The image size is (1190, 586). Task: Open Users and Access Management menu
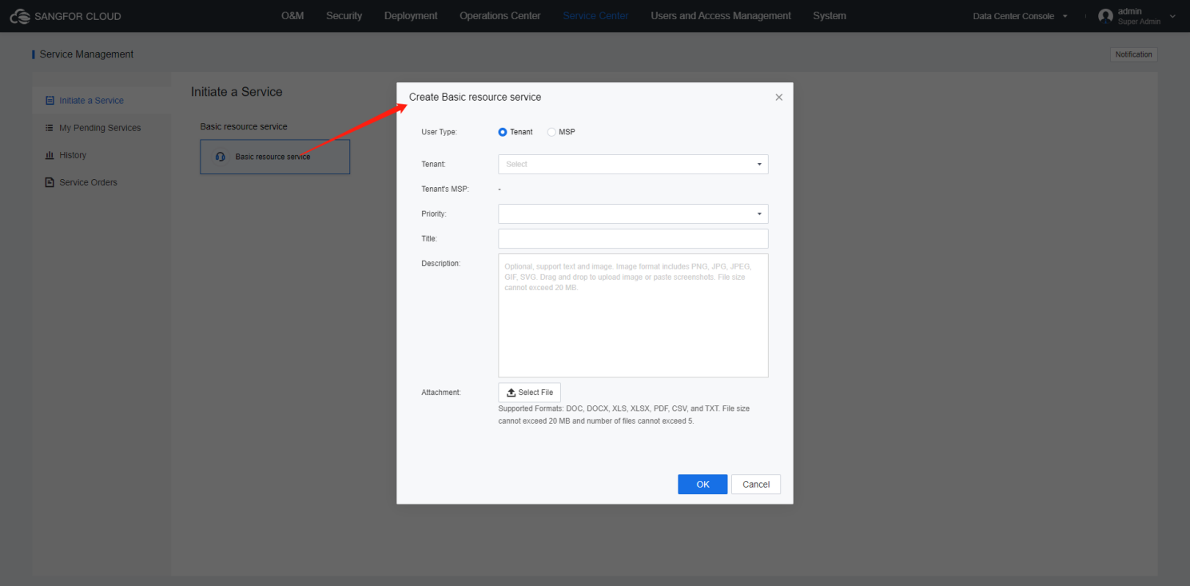pyautogui.click(x=721, y=16)
